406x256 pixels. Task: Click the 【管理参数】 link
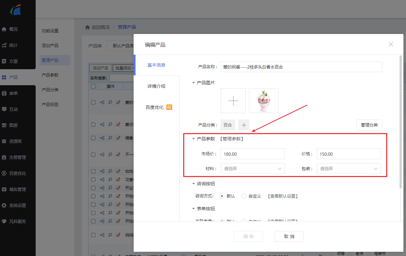232,139
